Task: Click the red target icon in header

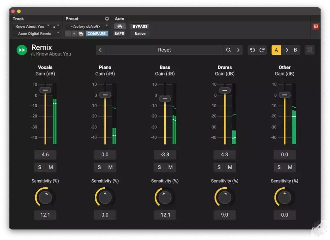Action: 316,26
